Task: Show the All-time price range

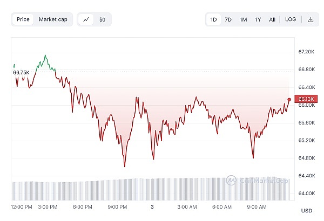Action: (272, 19)
